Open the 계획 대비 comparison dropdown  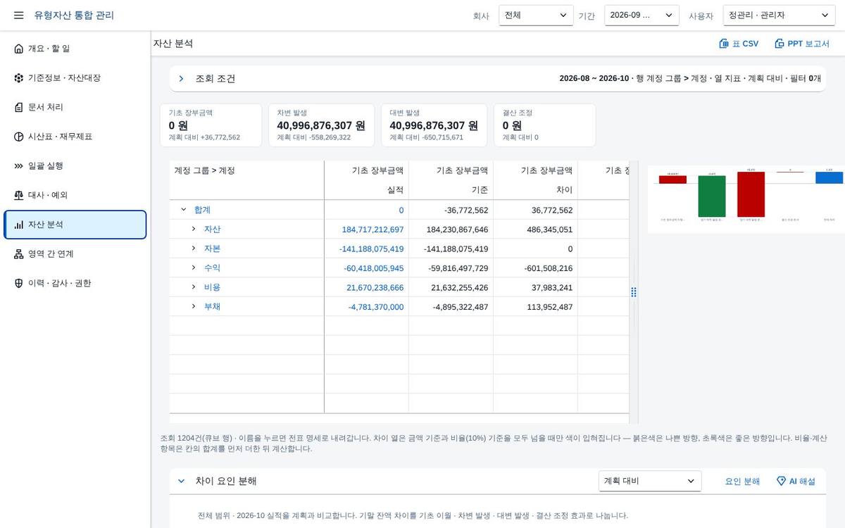[x=650, y=481]
